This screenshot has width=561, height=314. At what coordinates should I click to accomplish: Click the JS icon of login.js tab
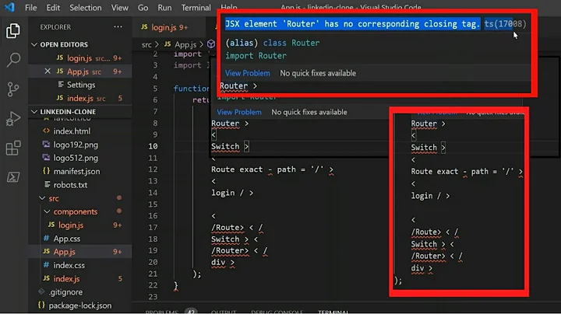click(x=144, y=27)
